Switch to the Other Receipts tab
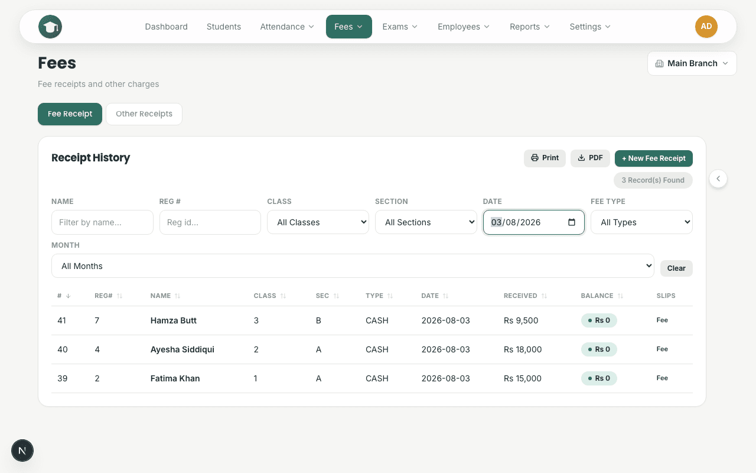Viewport: 756px width, 473px height. [x=144, y=114]
